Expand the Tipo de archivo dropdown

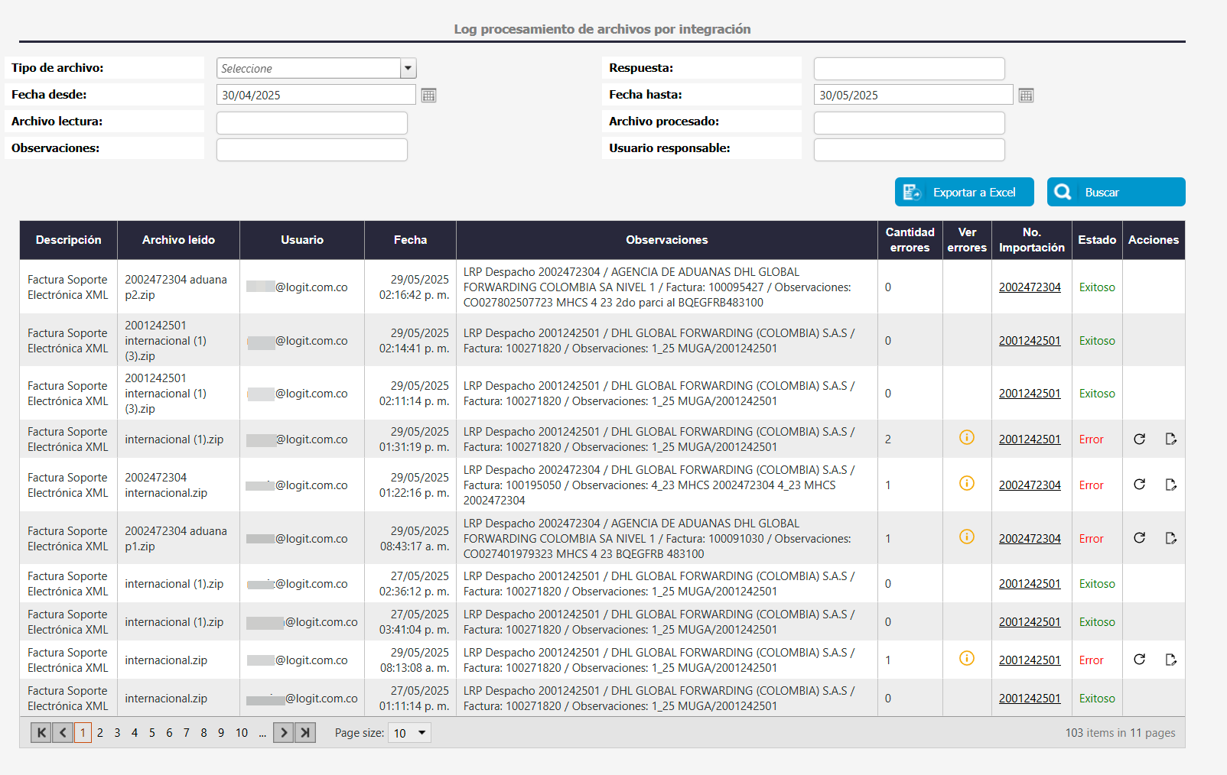click(x=408, y=69)
